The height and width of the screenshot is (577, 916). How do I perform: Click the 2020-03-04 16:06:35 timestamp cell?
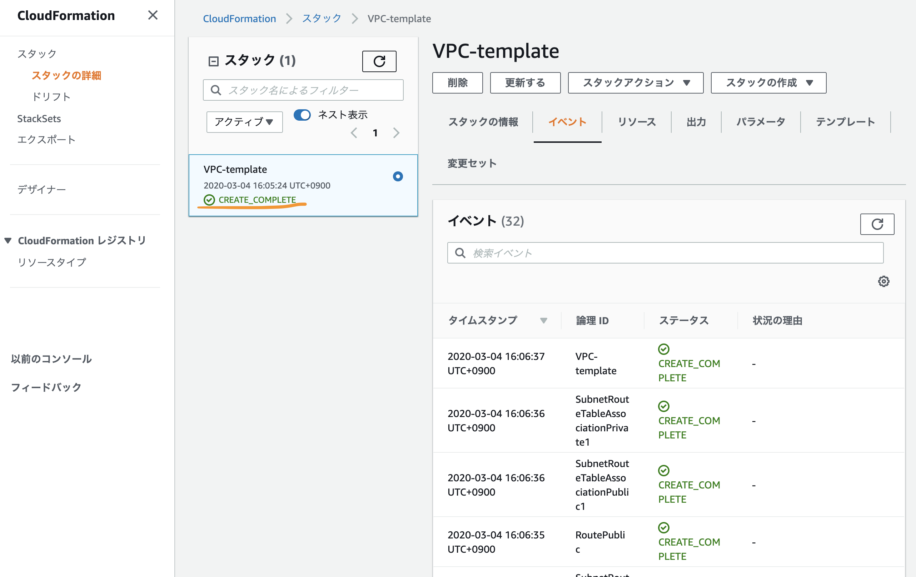coord(496,542)
